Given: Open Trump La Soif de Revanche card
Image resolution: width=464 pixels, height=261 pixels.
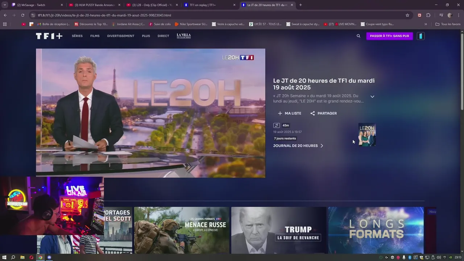Looking at the screenshot, I should (279, 230).
